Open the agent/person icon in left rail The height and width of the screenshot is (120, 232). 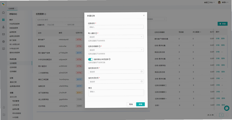click(3, 27)
